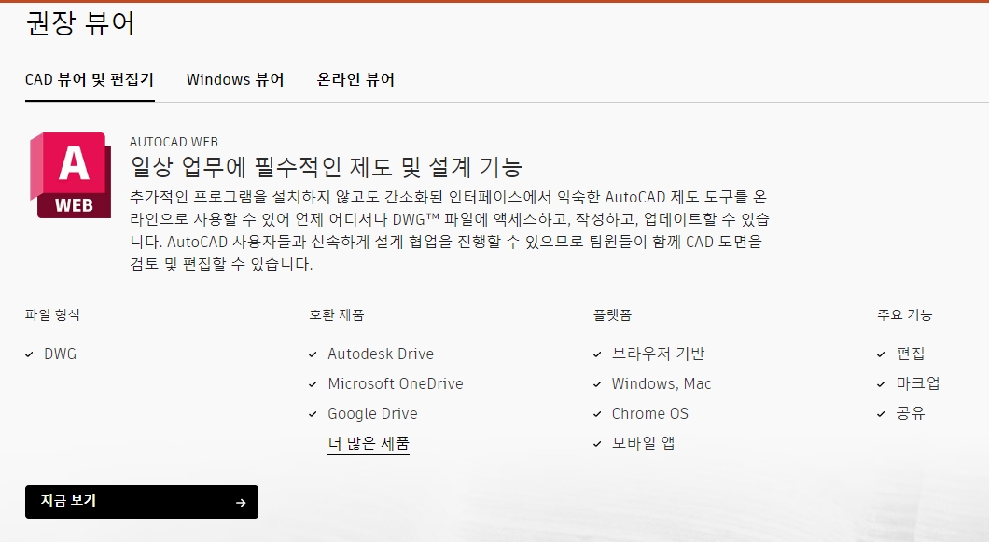989x542 pixels.
Task: Click the 권장 뷰어 heading
Action: pos(80,24)
